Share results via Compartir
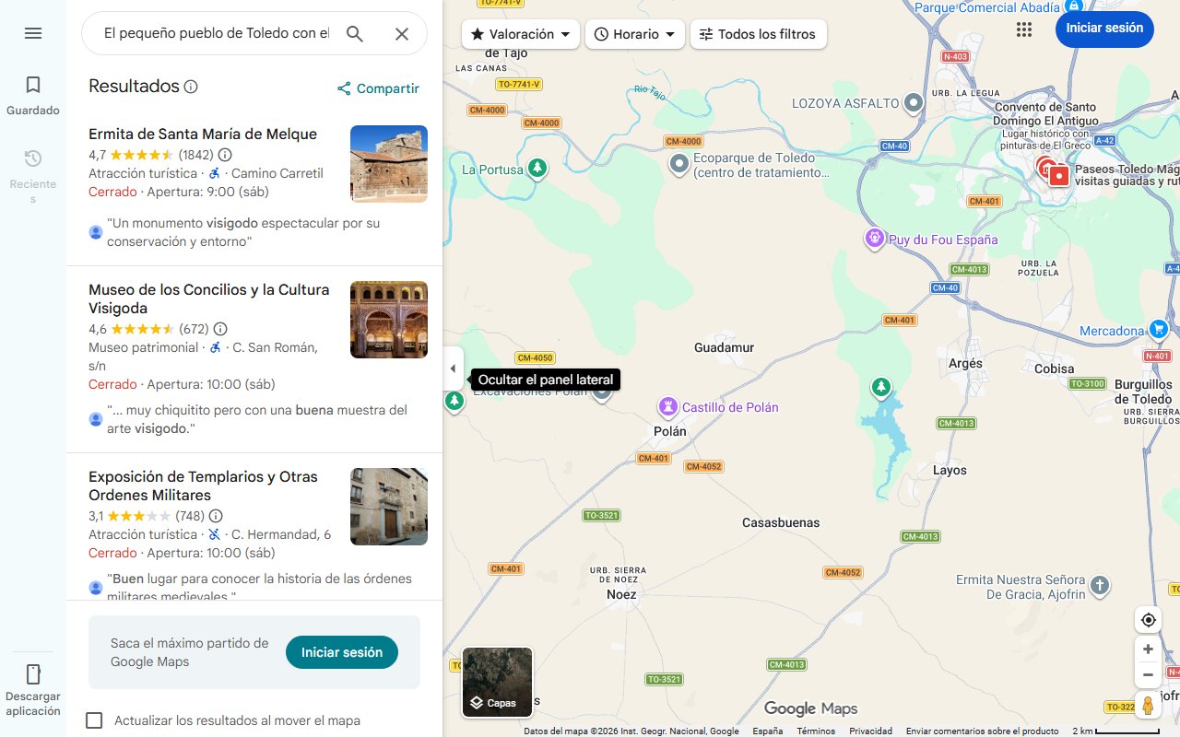Image resolution: width=1180 pixels, height=737 pixels. click(x=377, y=88)
